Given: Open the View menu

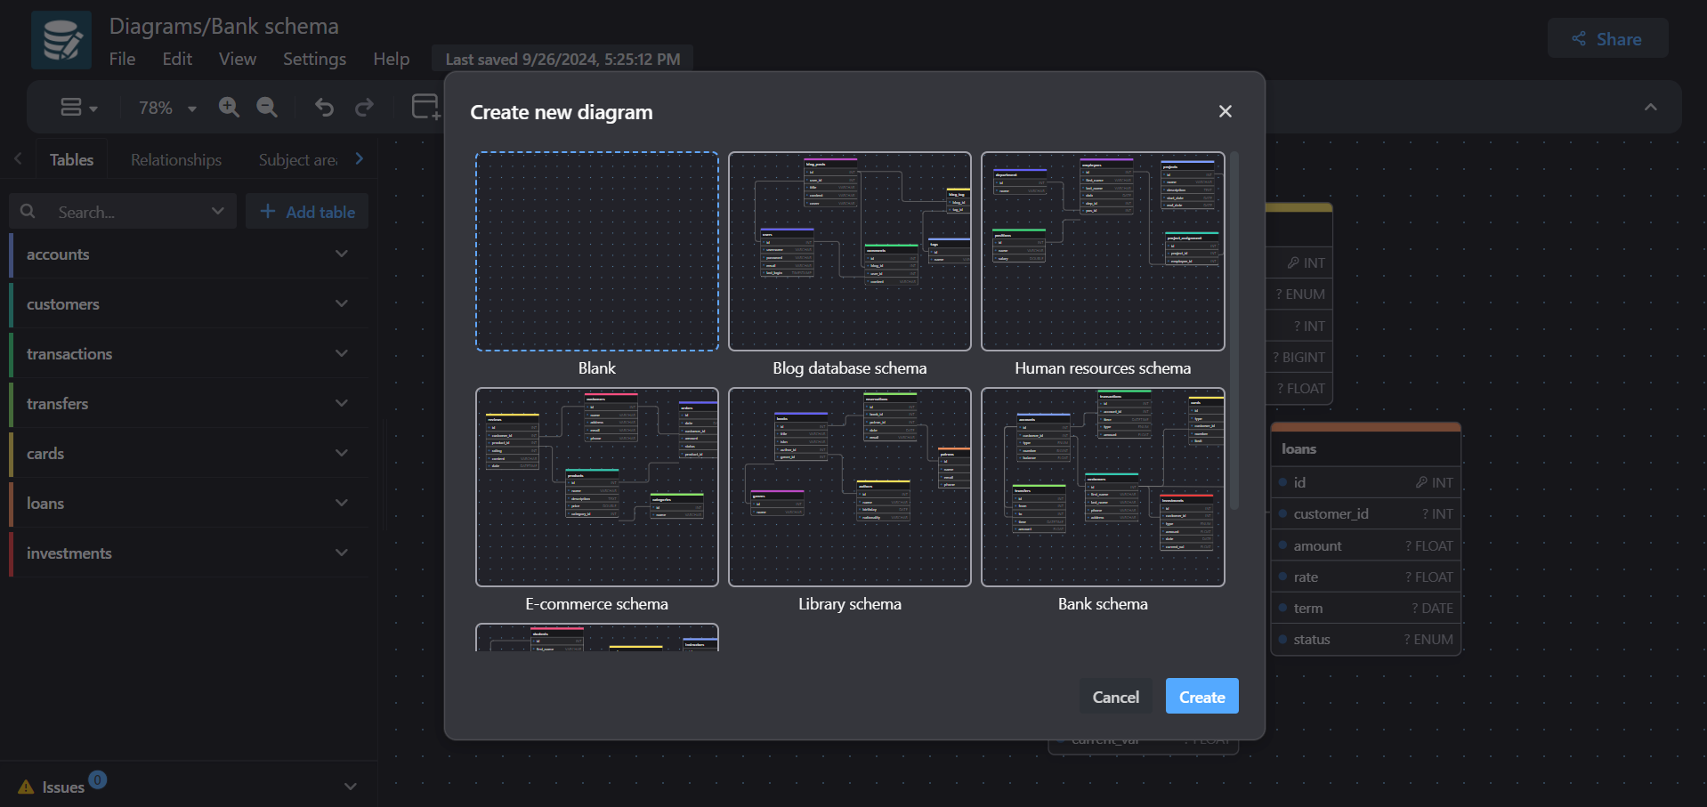Looking at the screenshot, I should tap(238, 59).
